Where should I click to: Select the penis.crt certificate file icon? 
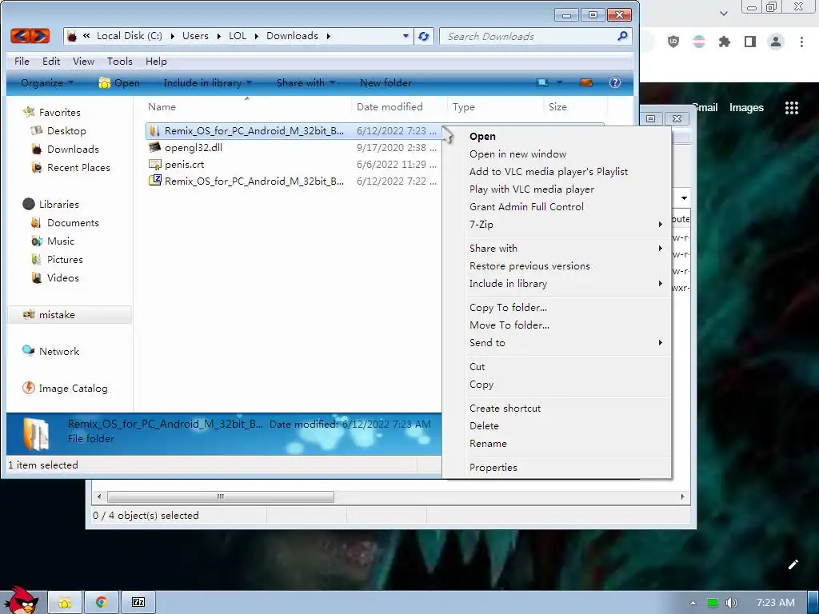154,165
